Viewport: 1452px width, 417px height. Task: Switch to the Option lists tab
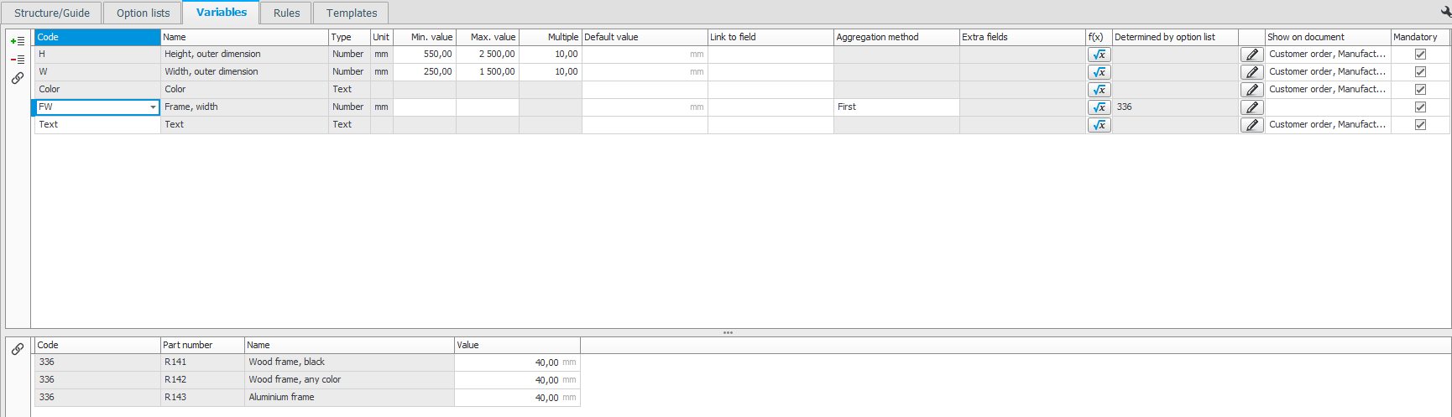pyautogui.click(x=143, y=13)
